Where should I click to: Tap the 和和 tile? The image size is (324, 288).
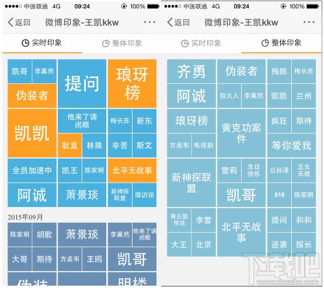(304, 220)
